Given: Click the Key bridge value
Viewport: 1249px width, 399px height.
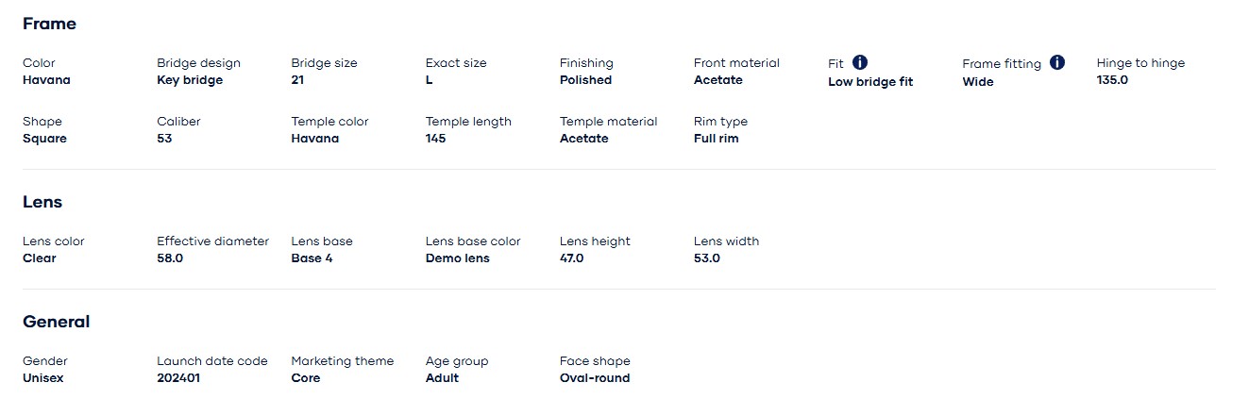Looking at the screenshot, I should [x=190, y=80].
